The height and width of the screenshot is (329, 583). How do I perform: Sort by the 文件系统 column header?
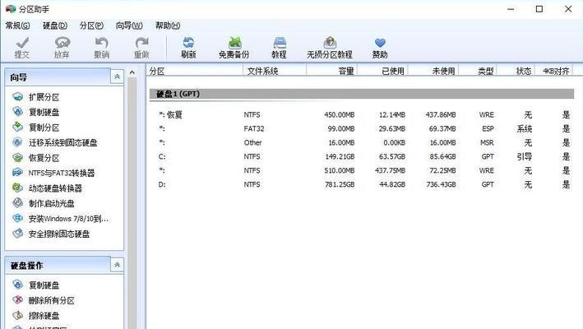click(275, 71)
